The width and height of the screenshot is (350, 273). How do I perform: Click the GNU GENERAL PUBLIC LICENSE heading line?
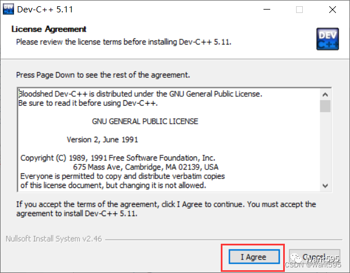145,122
